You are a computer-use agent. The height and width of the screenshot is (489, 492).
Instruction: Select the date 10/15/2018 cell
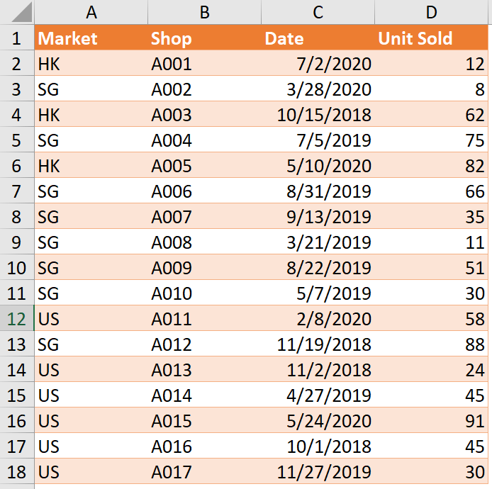(318, 115)
